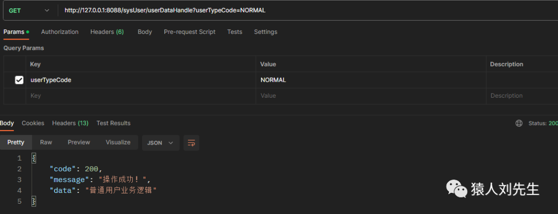Viewport: 558px width, 214px height.
Task: Switch to response Cookies tab
Action: click(33, 123)
